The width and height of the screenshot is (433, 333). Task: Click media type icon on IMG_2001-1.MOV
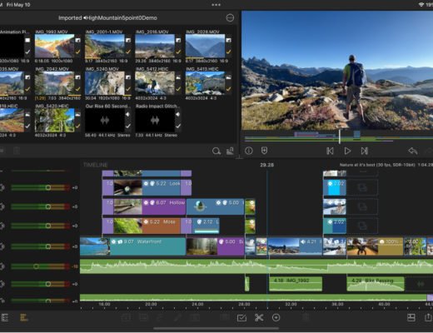click(128, 40)
